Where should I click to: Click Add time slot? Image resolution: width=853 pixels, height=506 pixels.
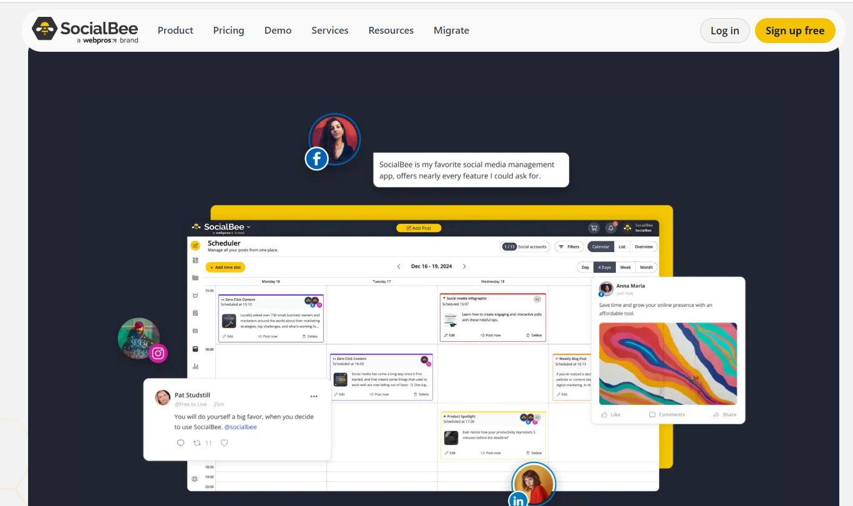pyautogui.click(x=225, y=267)
